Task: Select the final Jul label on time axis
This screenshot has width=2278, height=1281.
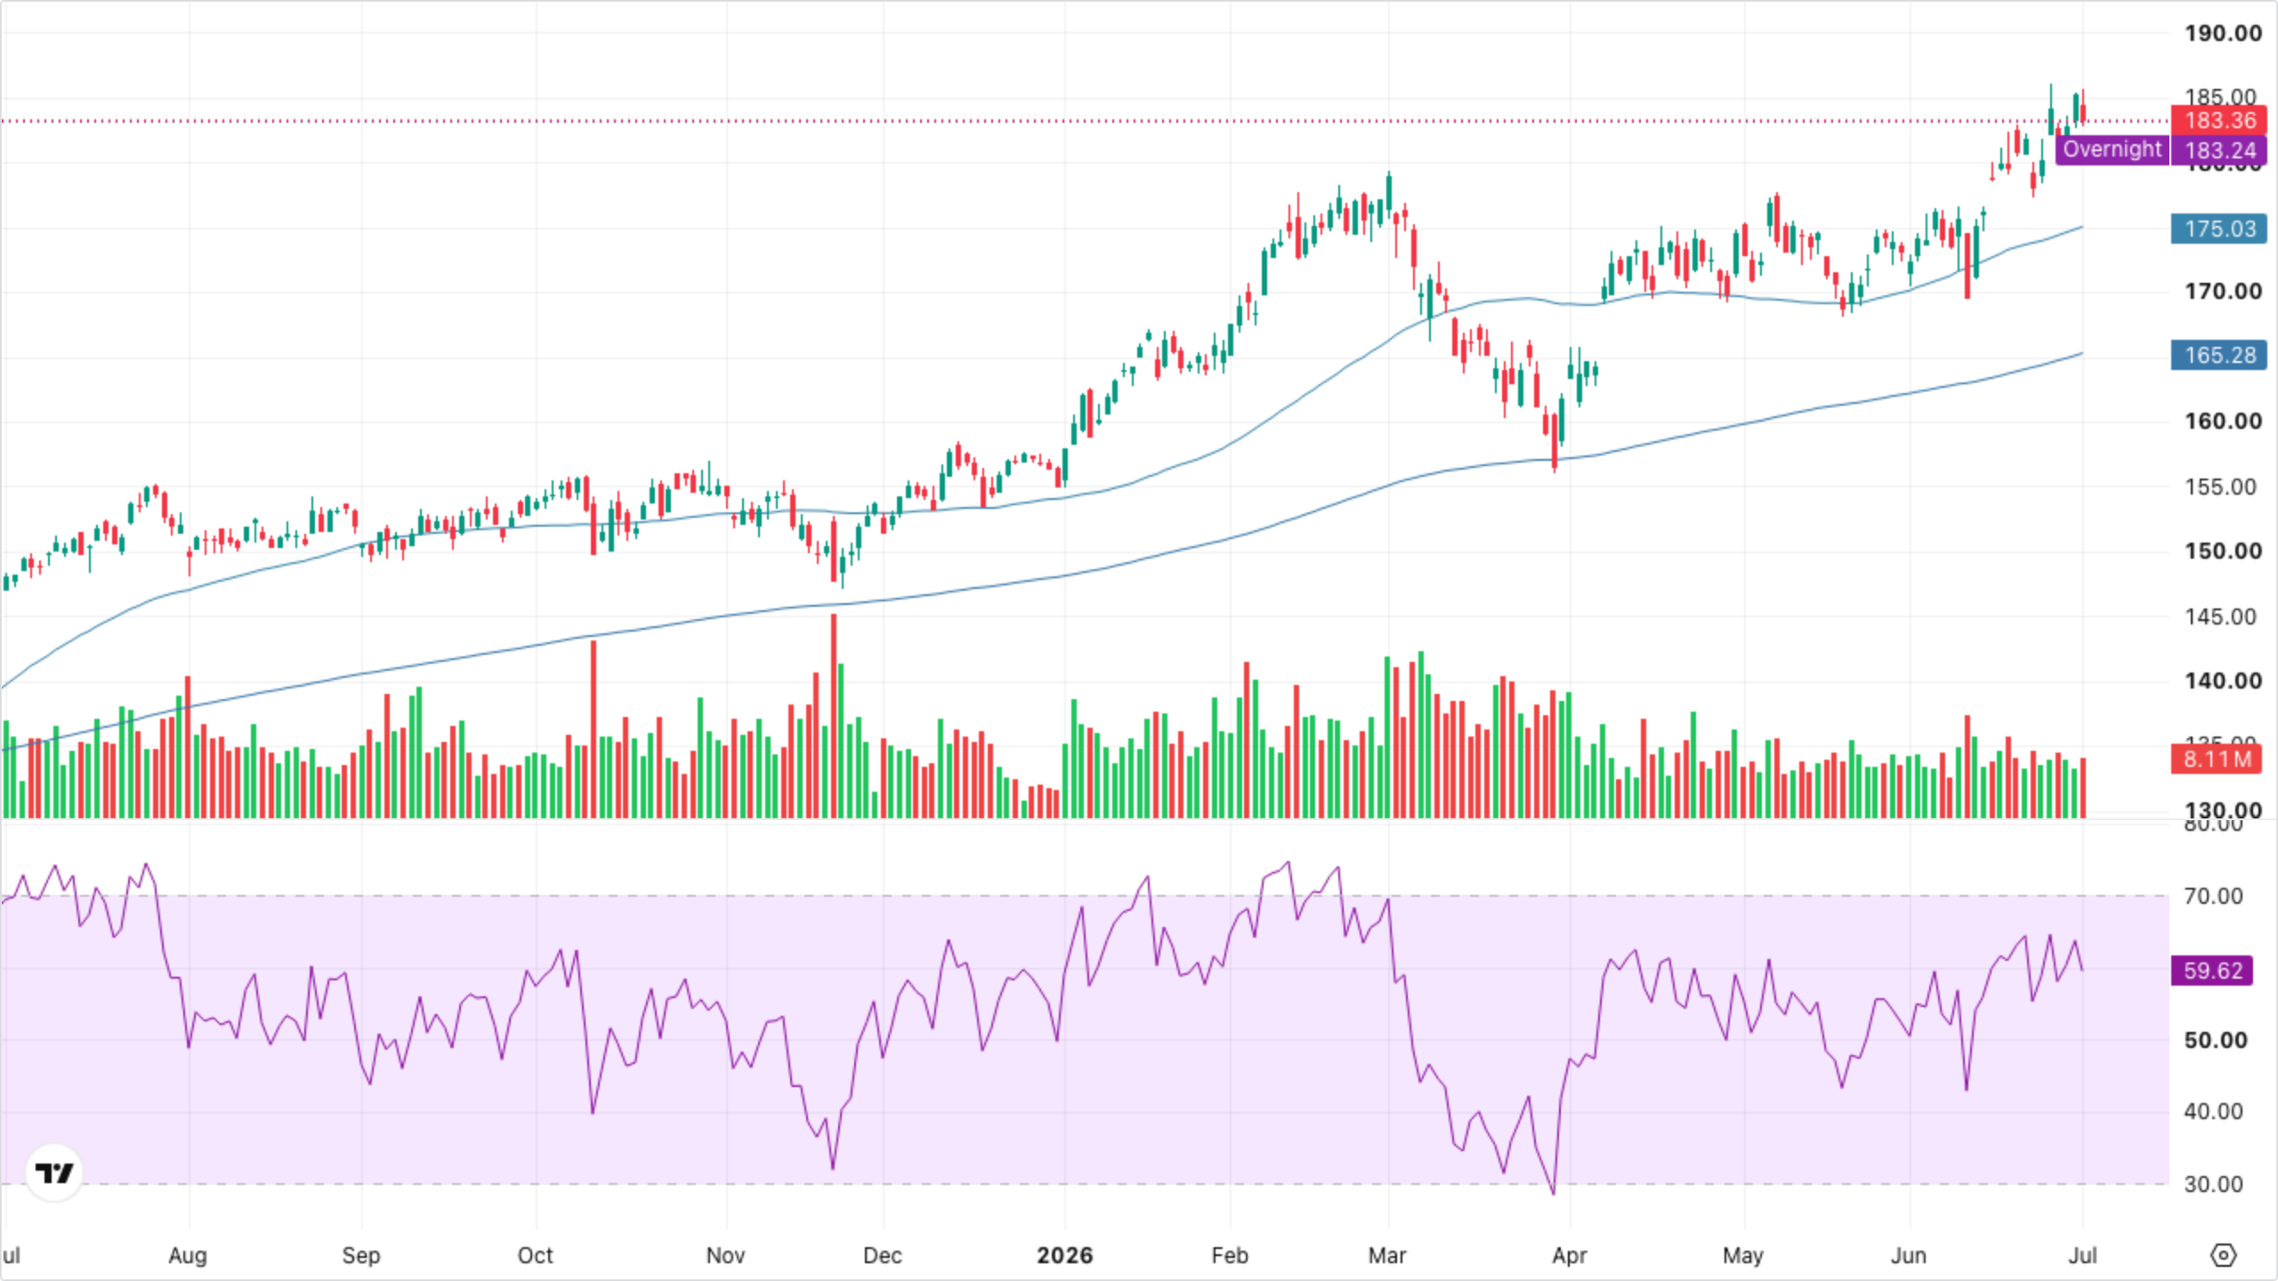Action: point(2083,1255)
